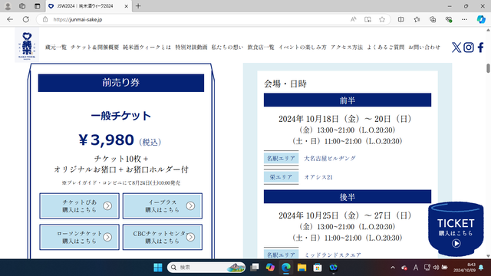The image size is (491, 276).
Task: Open お問い合わせ navigation item
Action: click(424, 48)
